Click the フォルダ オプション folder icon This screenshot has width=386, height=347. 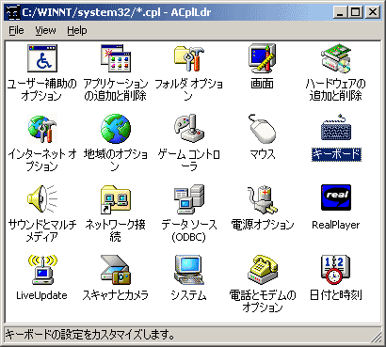pyautogui.click(x=189, y=58)
